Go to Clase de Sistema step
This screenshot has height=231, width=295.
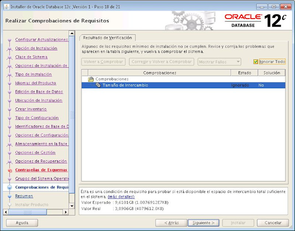31,57
